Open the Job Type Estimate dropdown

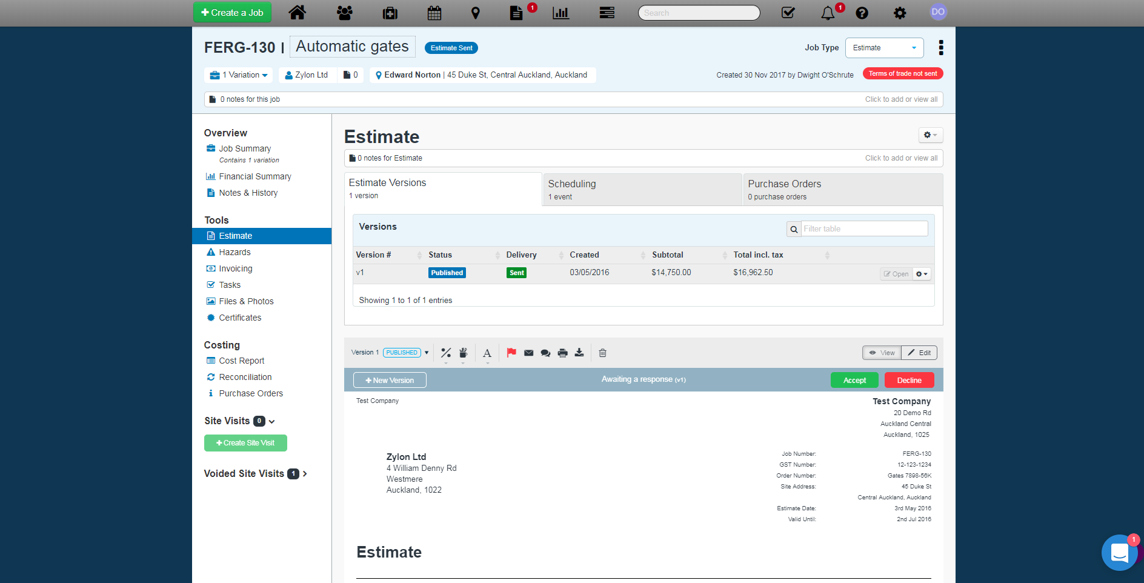[x=884, y=48]
